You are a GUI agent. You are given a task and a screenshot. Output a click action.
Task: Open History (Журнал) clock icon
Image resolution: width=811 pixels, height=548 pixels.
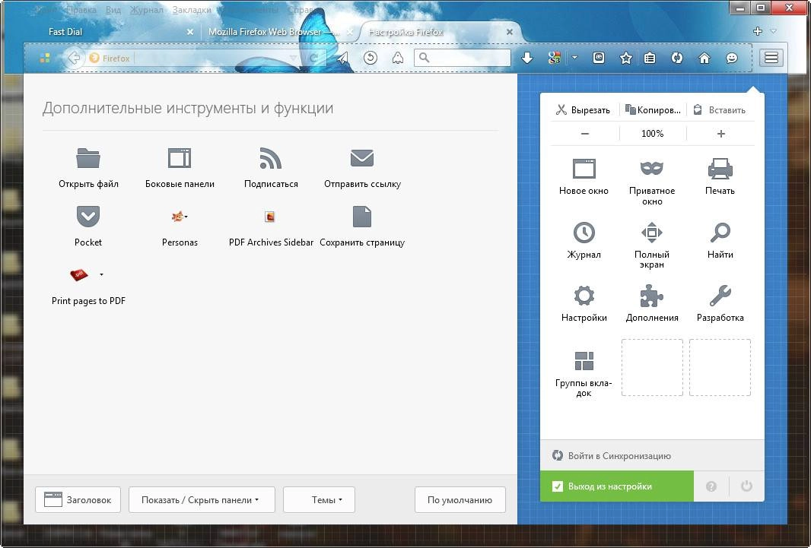[x=584, y=233]
